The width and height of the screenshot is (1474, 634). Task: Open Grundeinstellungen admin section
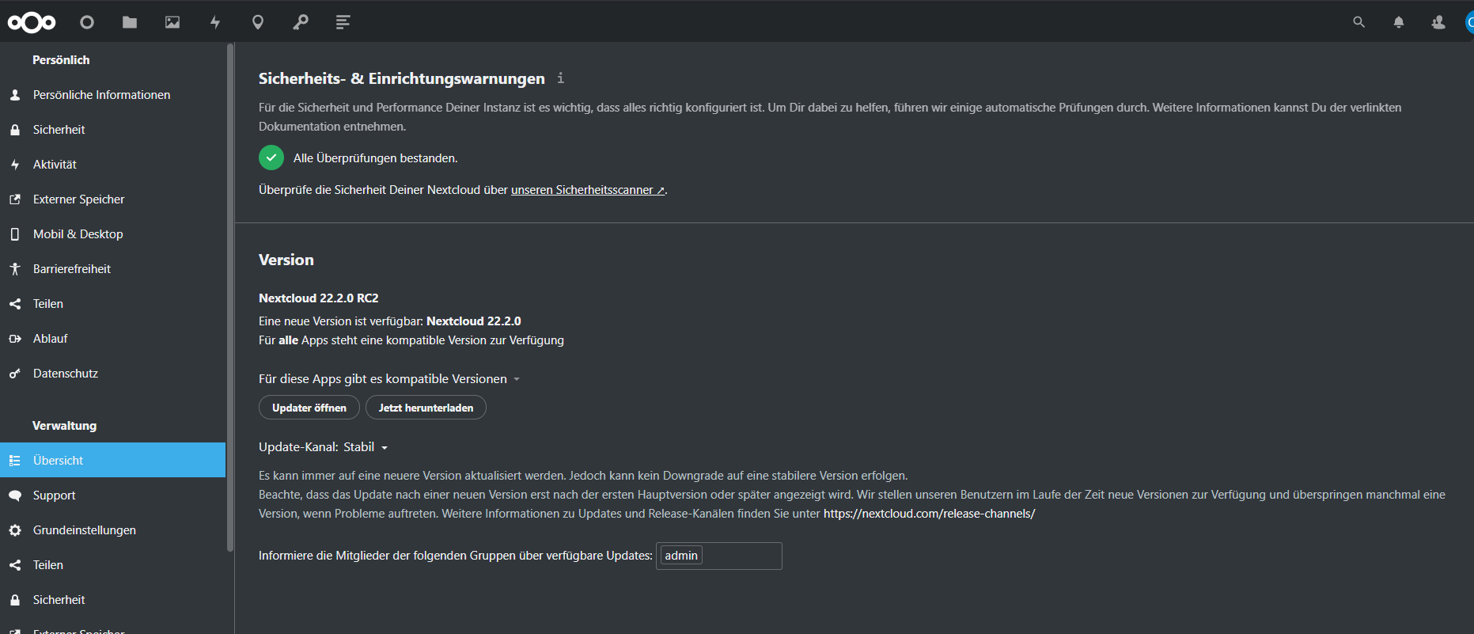[x=112, y=530]
